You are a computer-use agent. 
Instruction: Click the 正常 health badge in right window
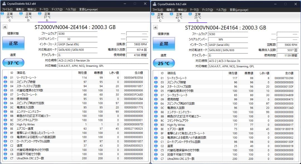[164, 44]
